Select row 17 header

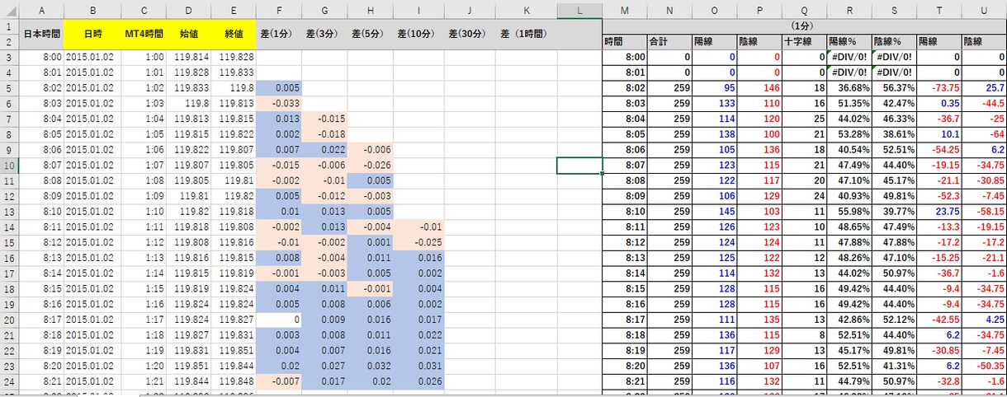point(10,273)
